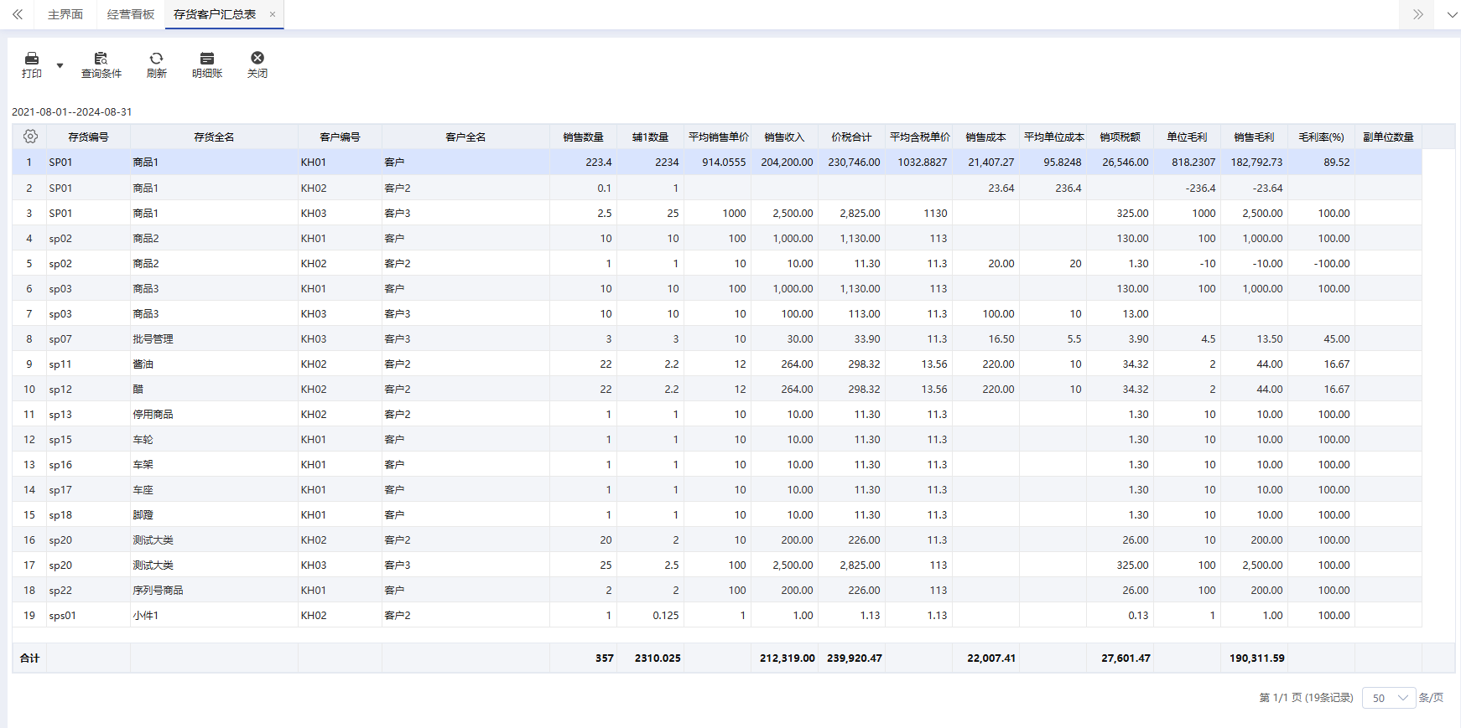Select the 酱油 product name cell
The width and height of the screenshot is (1461, 728).
214,364
